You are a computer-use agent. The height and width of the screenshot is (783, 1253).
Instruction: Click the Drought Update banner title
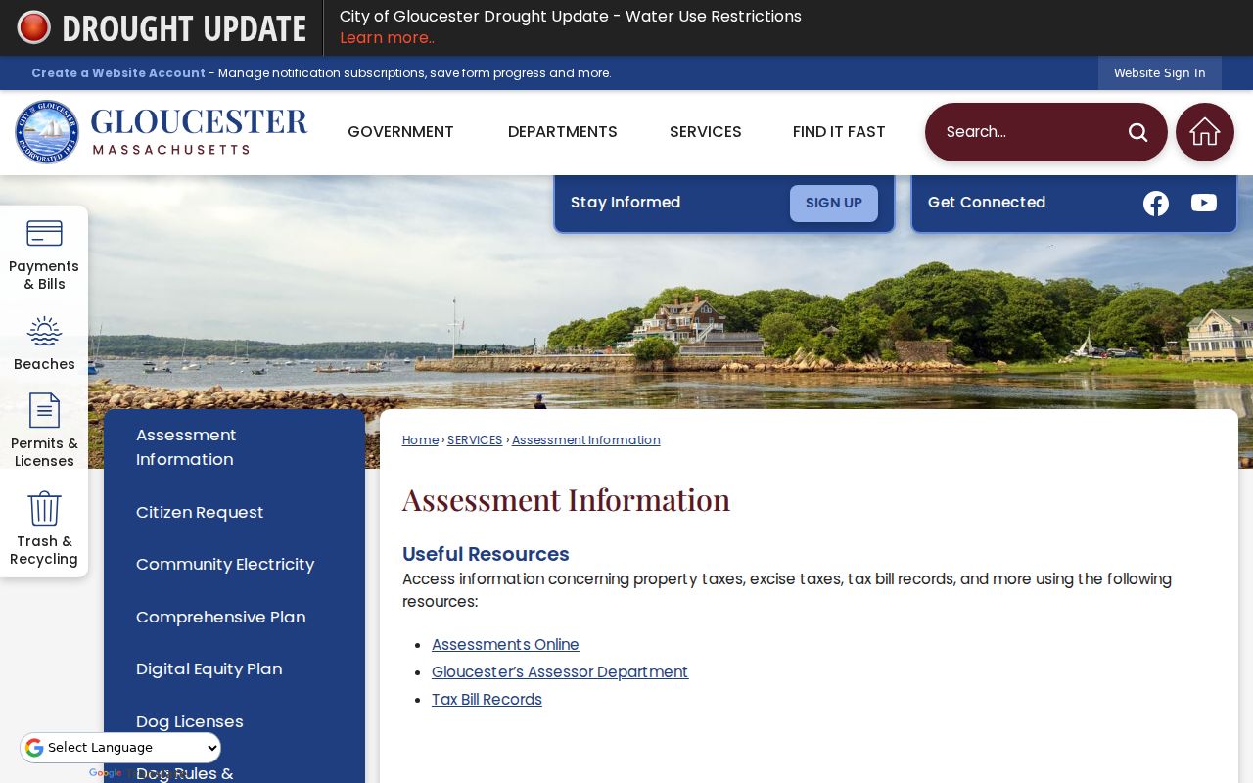click(184, 28)
